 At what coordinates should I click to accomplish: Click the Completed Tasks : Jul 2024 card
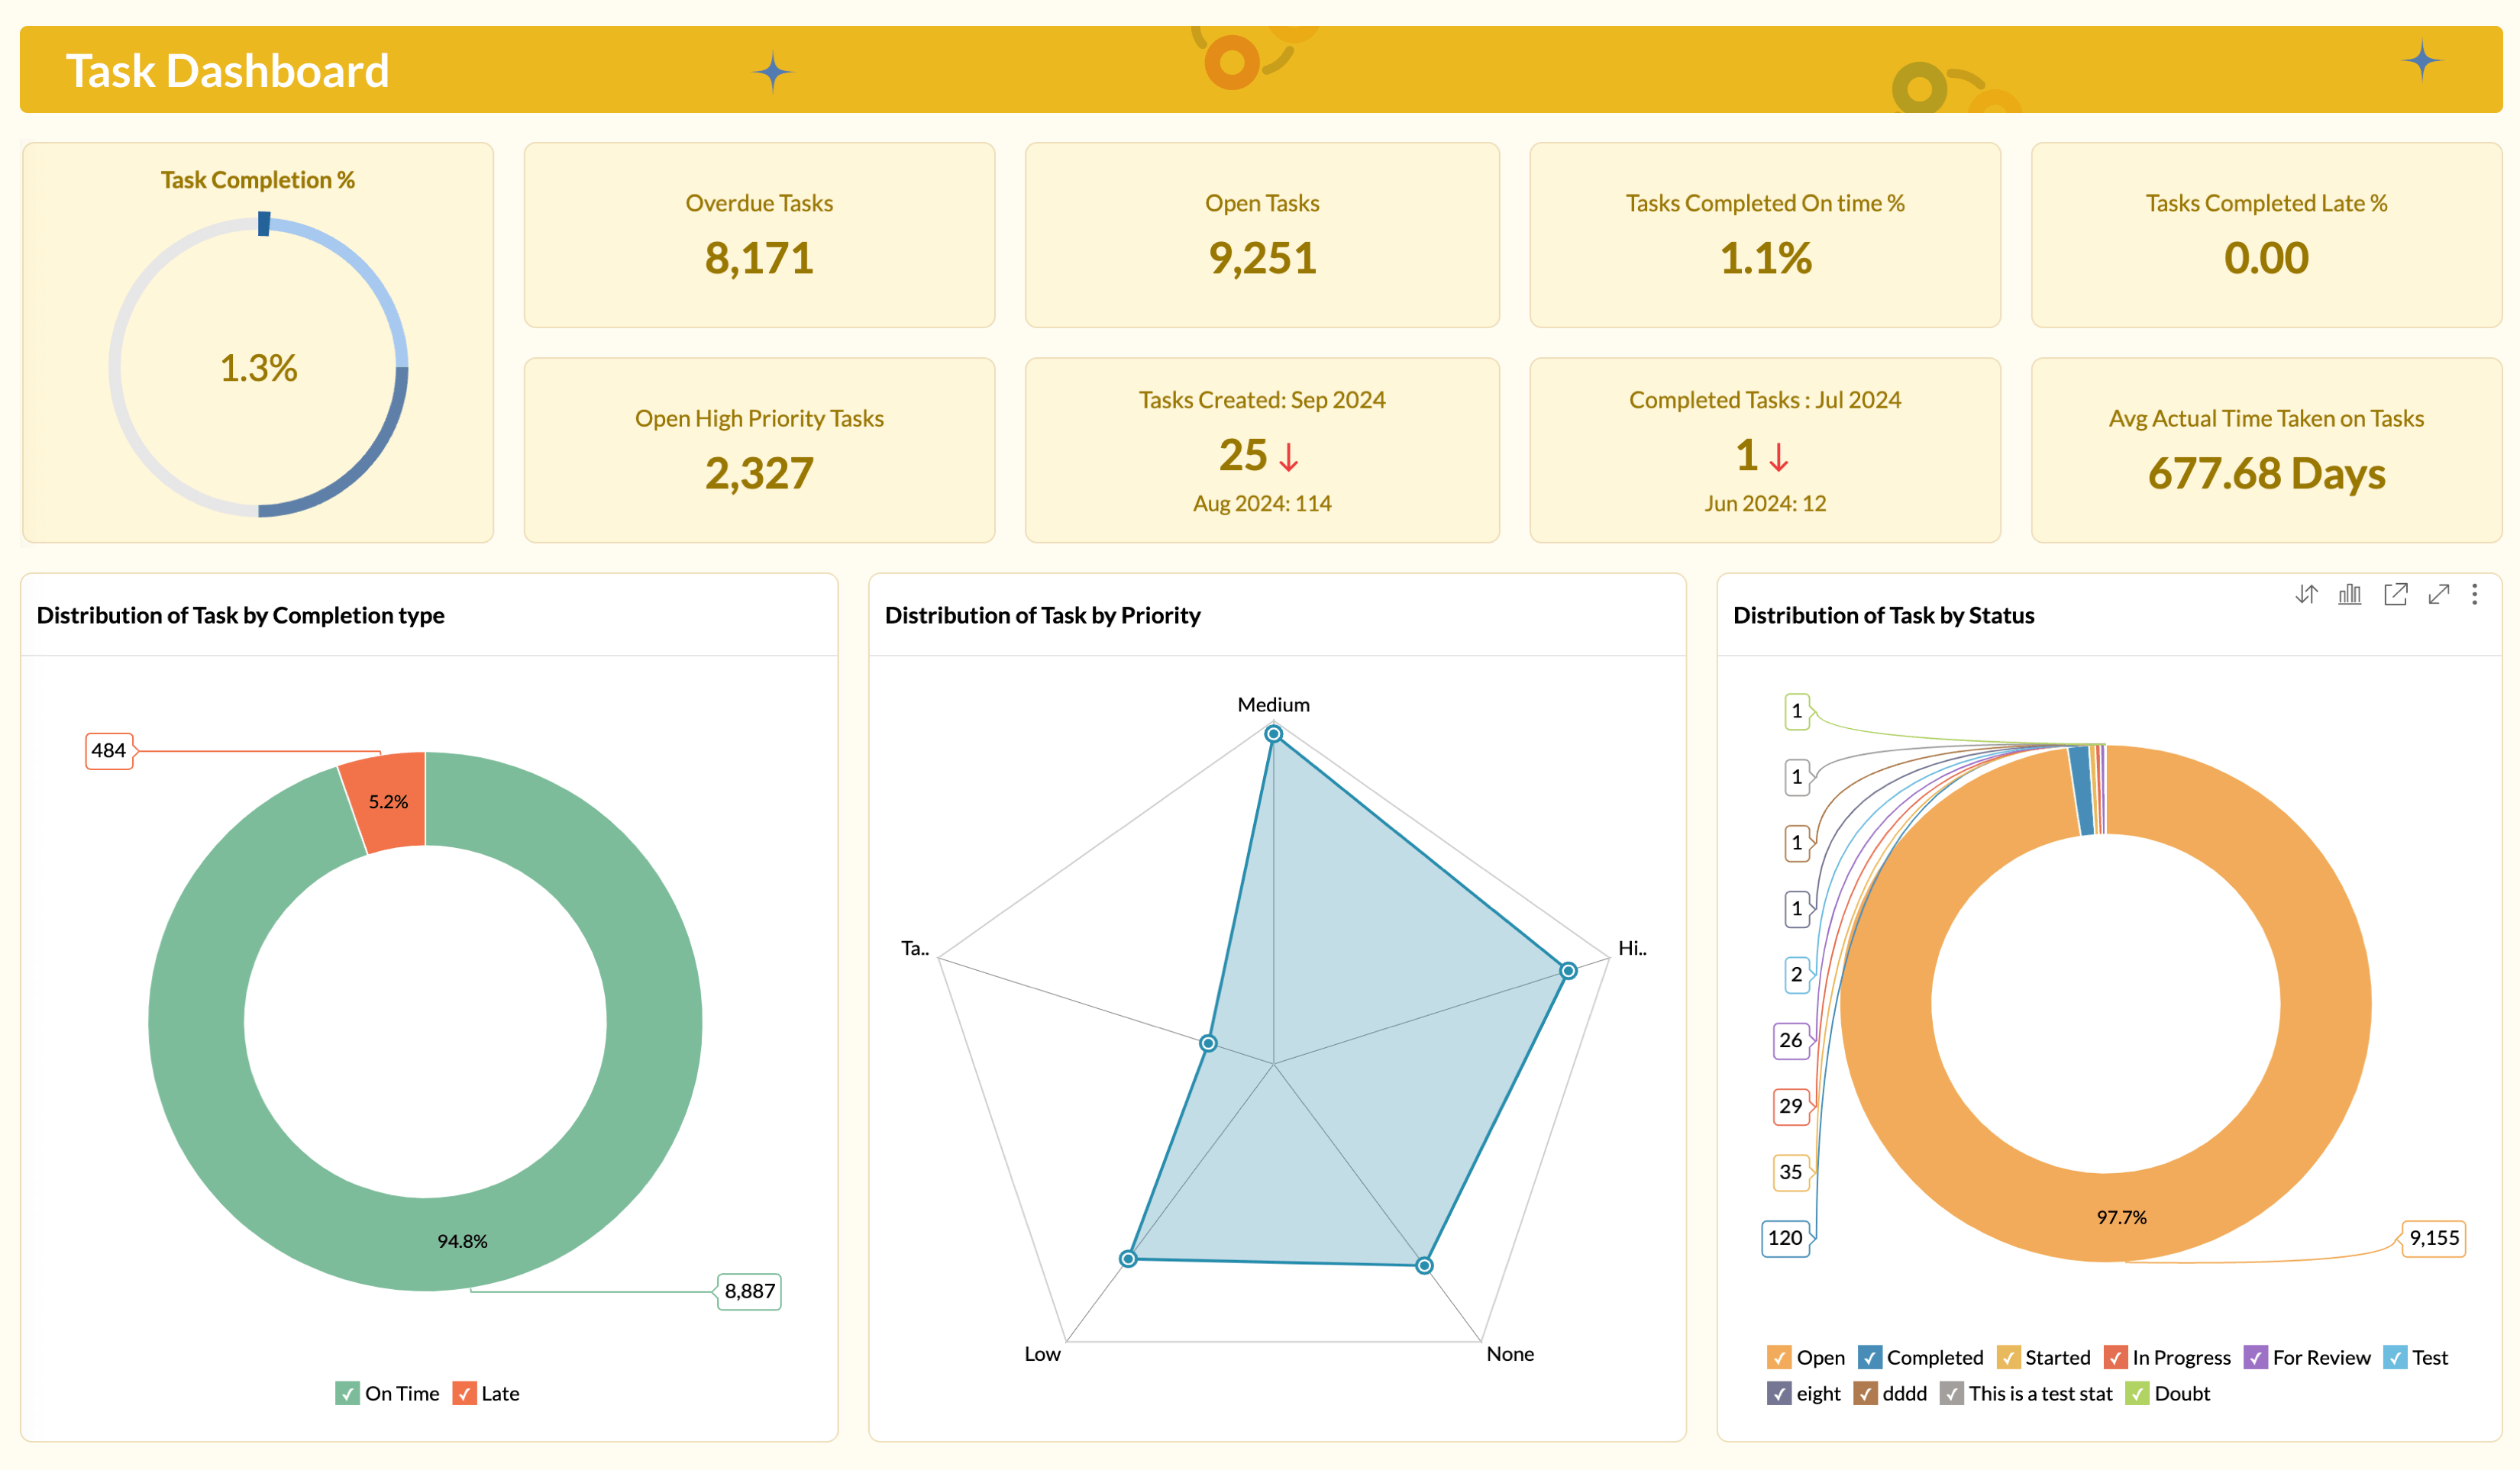(x=1765, y=450)
